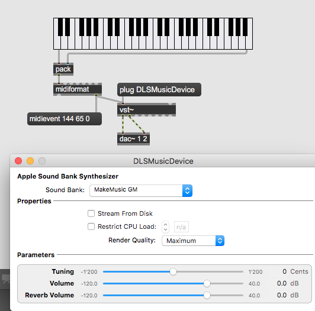Minimize the DLSMusicDevice window
The height and width of the screenshot is (311, 315).
click(30, 161)
